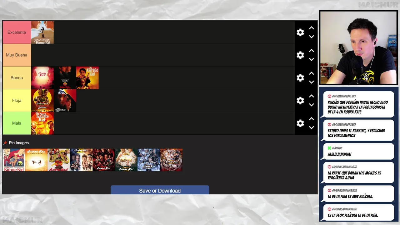Move Mala row up with chevron
The height and width of the screenshot is (225, 400).
(x=311, y=119)
